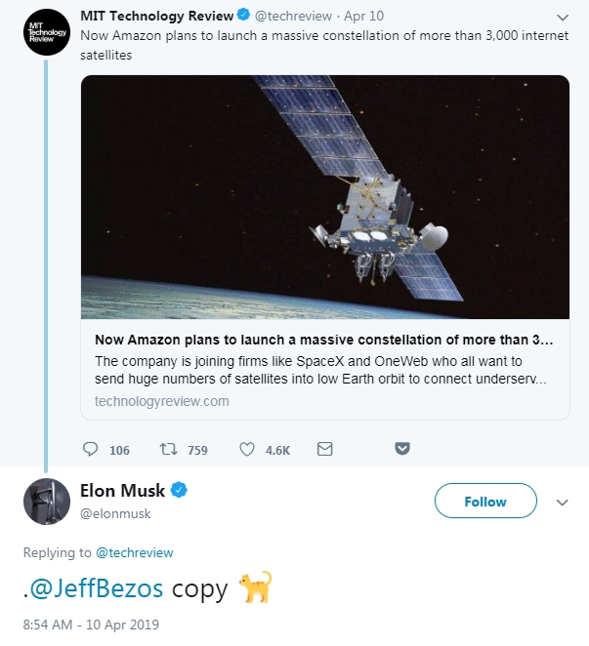
Task: Like the tweet with heart icon
Action: tap(247, 450)
